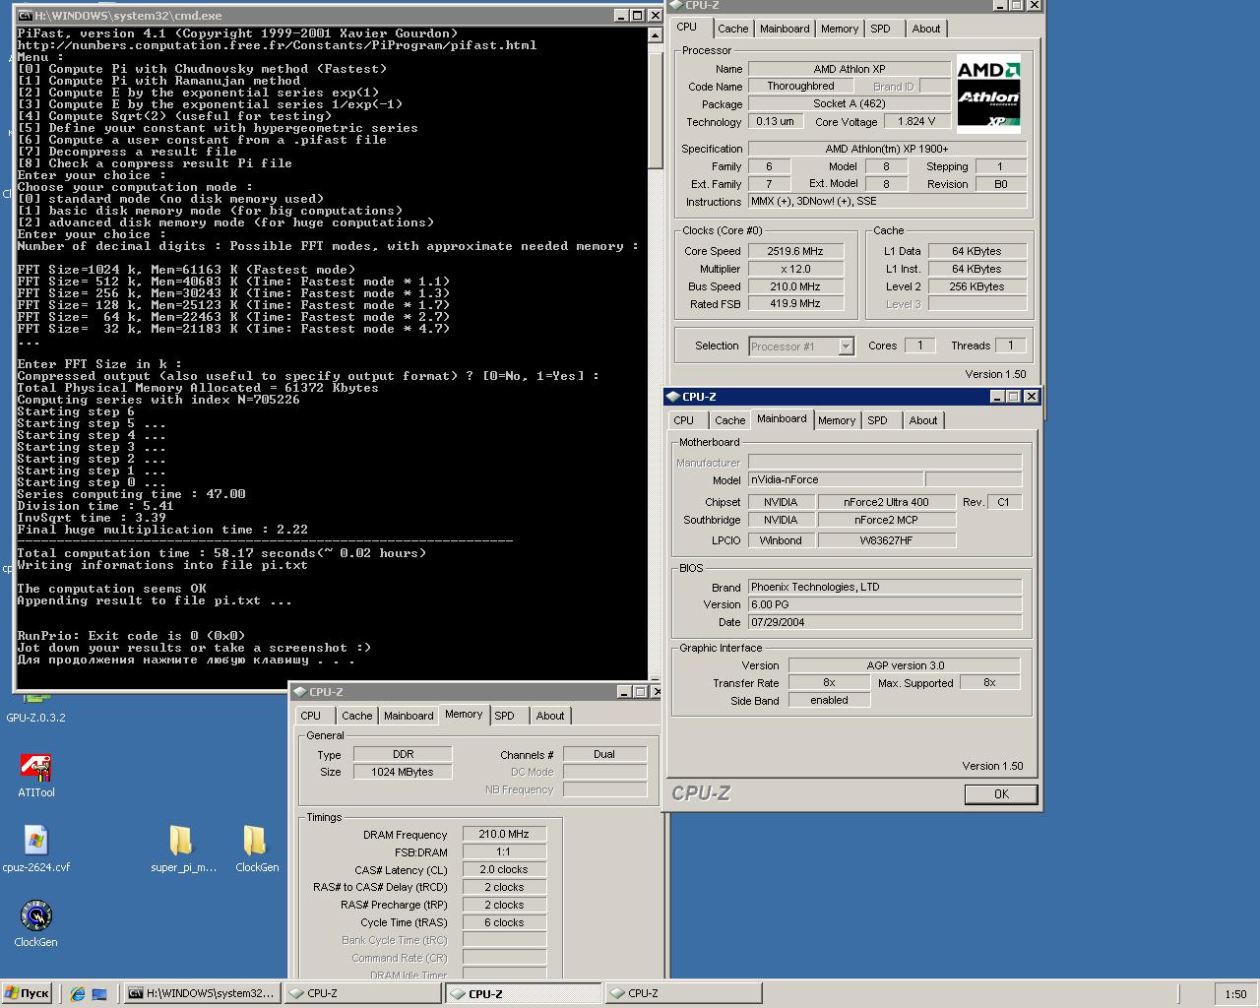Screen dimensions: 1260x1008
Task: Switch to cmd.exe taskbar button
Action: click(x=203, y=993)
